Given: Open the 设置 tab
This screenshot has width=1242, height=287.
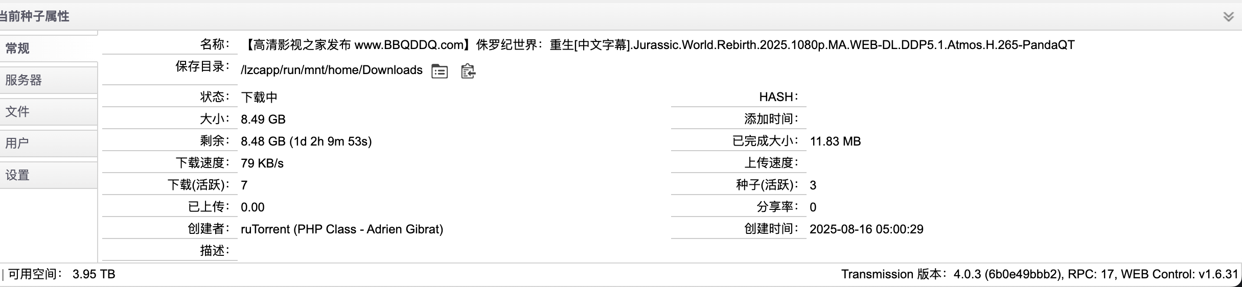Looking at the screenshot, I should click(49, 175).
